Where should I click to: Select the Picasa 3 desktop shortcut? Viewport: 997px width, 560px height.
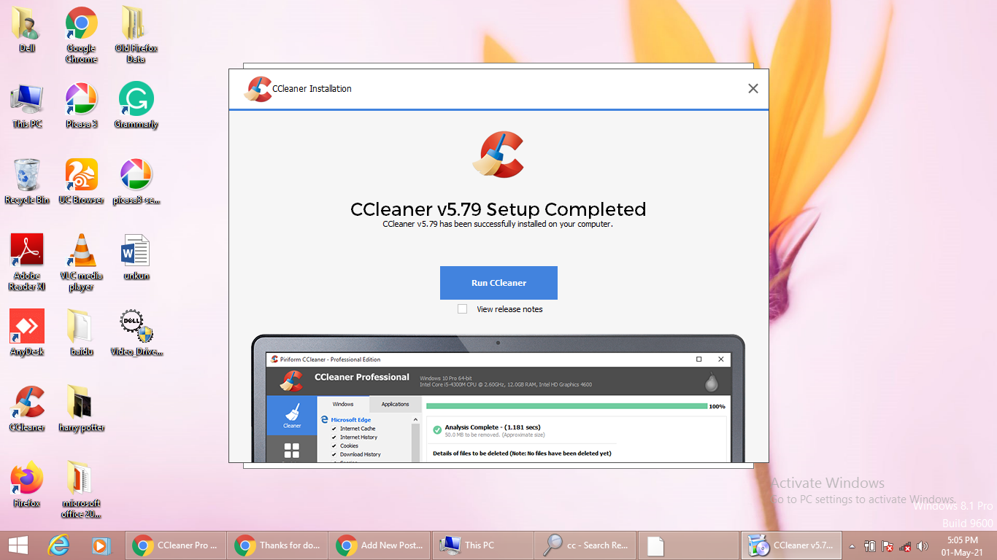82,106
